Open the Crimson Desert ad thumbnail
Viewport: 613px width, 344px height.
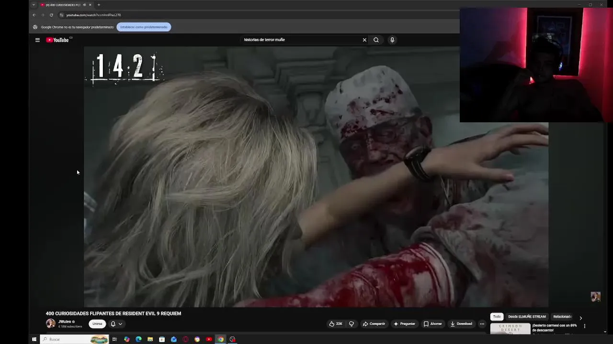510,329
